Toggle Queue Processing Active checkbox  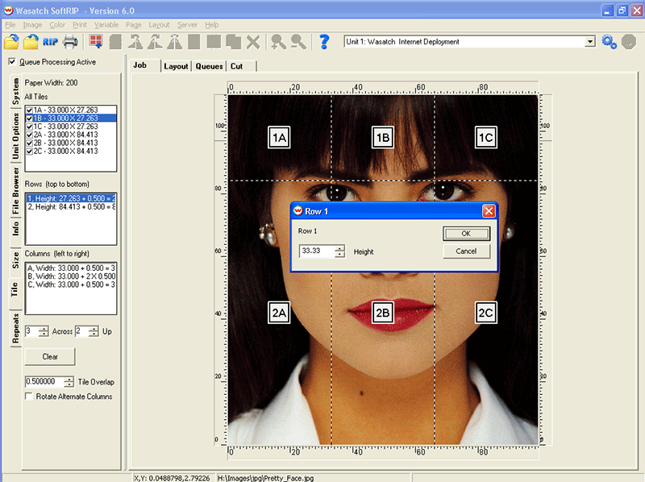tap(12, 62)
